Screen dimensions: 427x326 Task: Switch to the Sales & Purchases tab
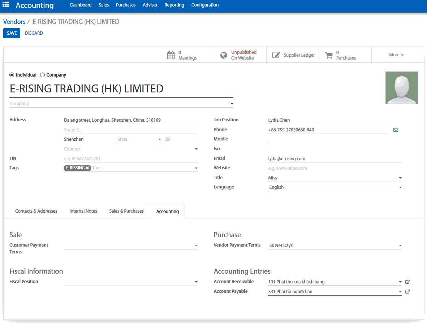126,211
